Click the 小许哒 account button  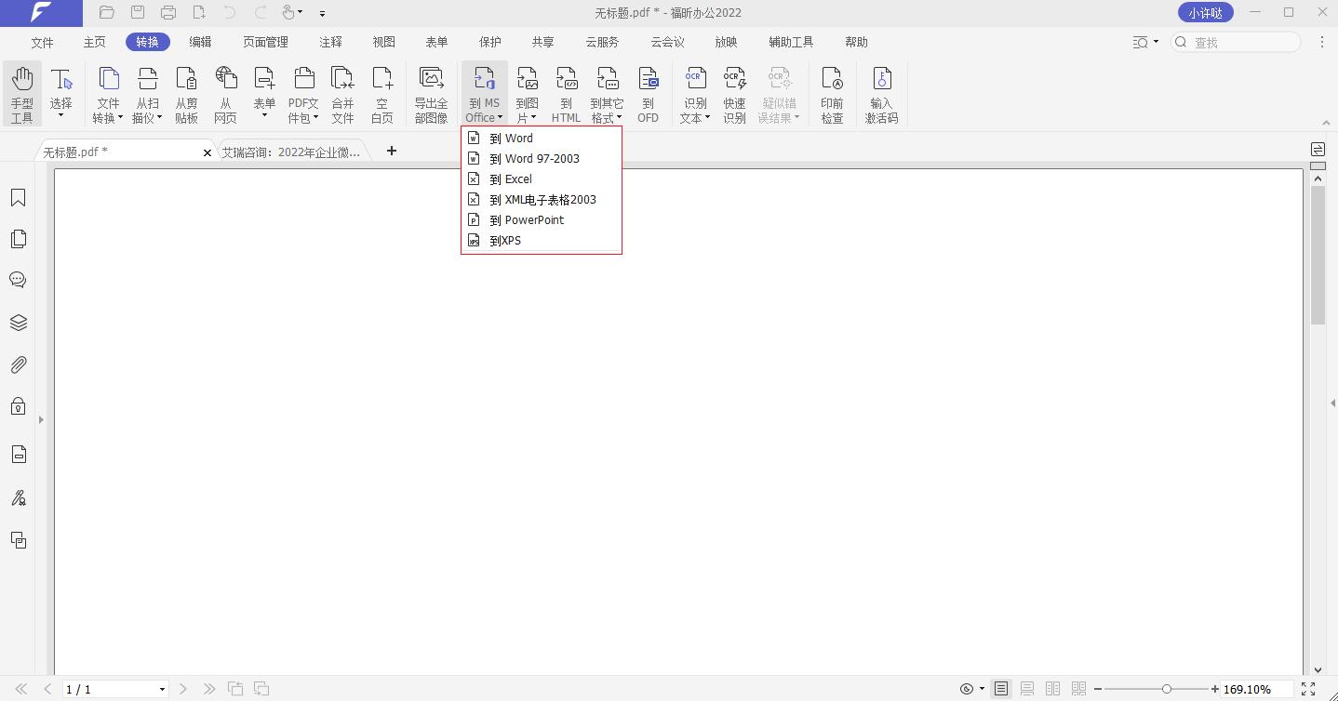coord(1205,12)
